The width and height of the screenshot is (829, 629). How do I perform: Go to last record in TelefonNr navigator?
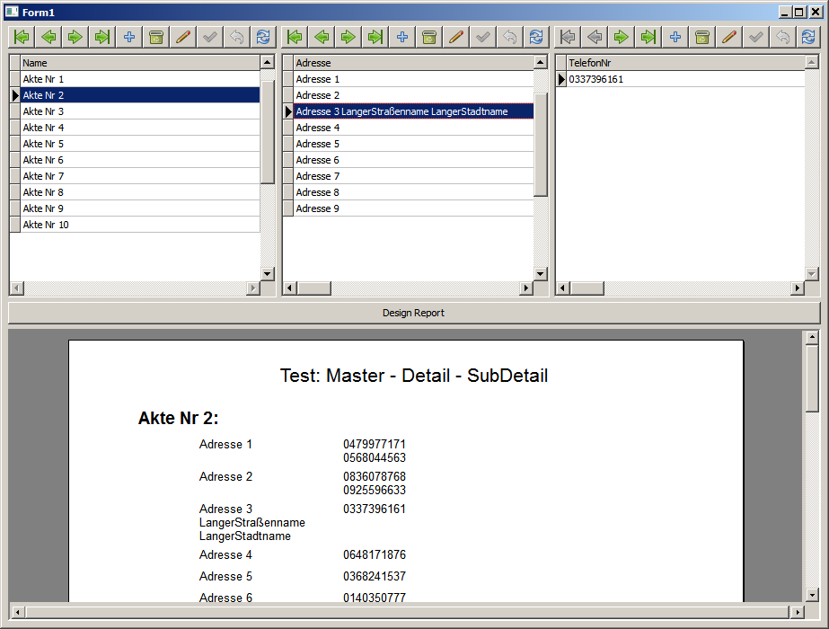tap(648, 37)
